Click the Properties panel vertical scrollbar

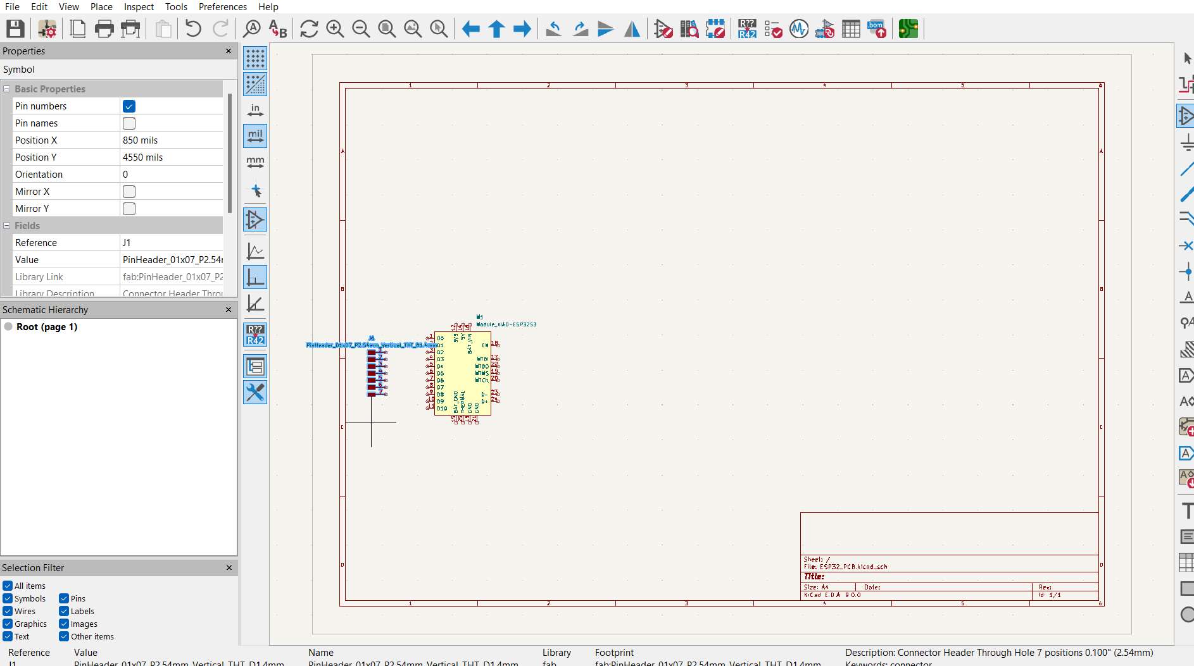tap(229, 153)
